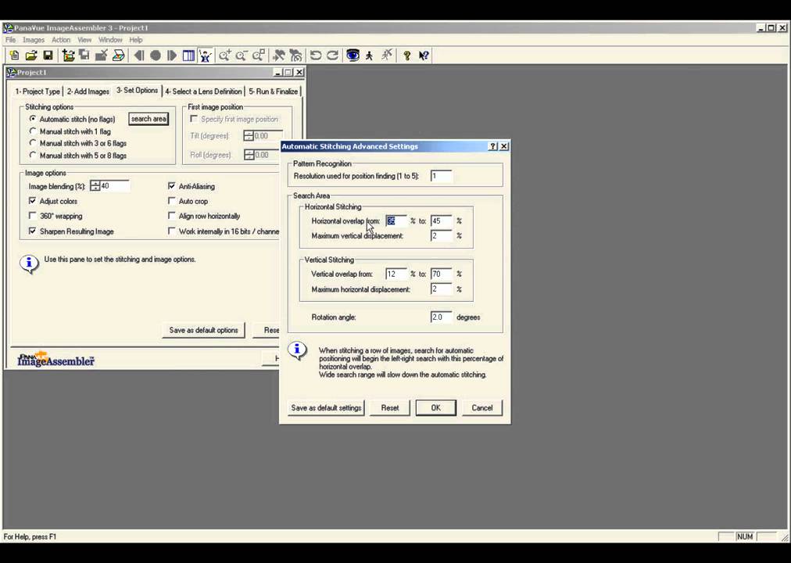Click the Undo arrow icon
The width and height of the screenshot is (791, 563).
(315, 56)
